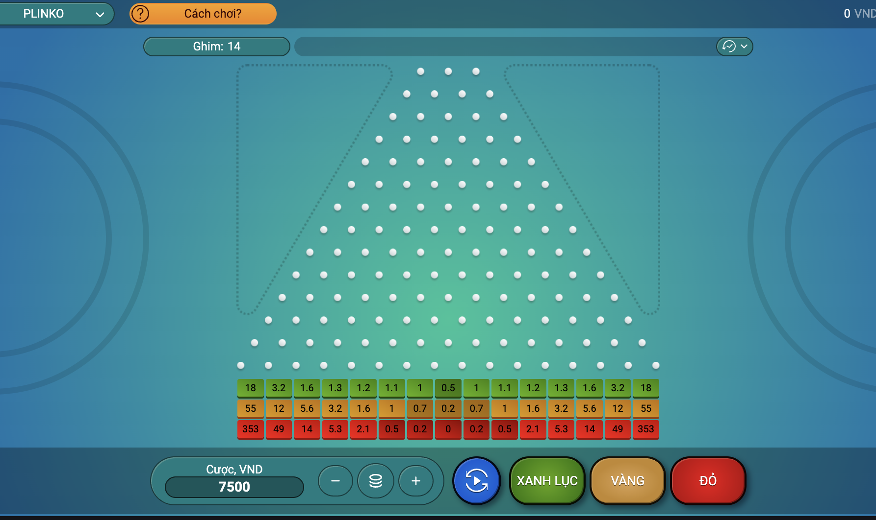The image size is (876, 520).
Task: Click the question mark help icon
Action: pos(140,14)
